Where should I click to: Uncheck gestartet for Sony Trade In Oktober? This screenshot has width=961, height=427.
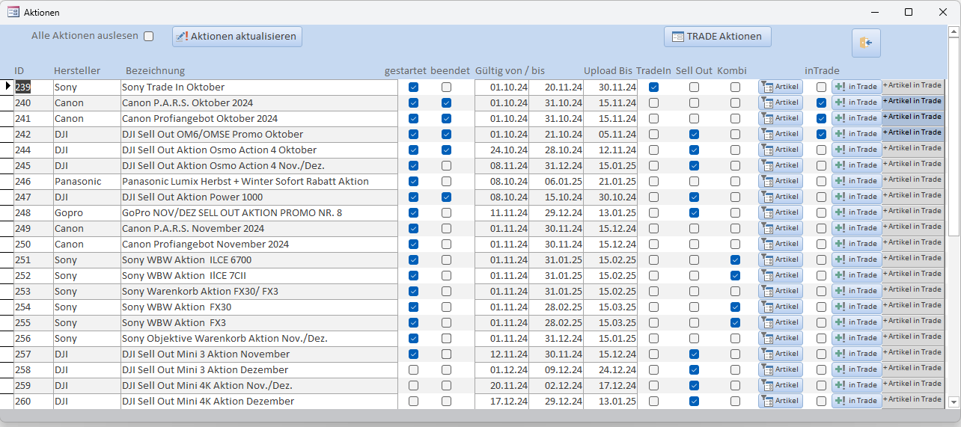point(414,87)
